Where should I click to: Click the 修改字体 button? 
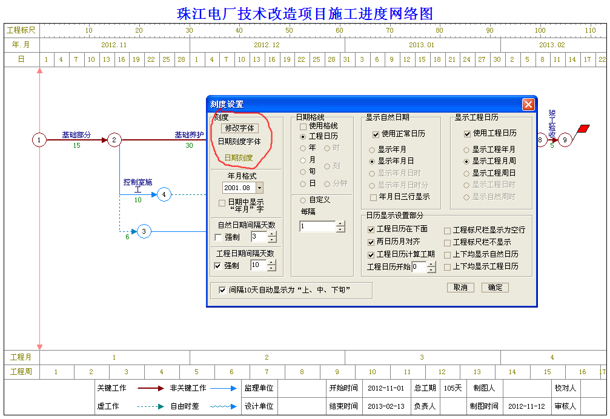tap(240, 128)
